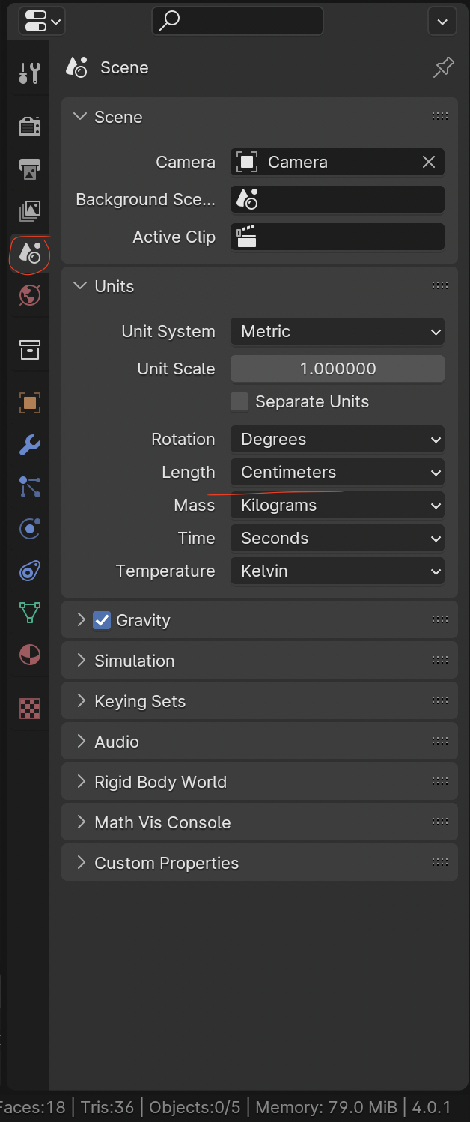
Task: Expand the Rigid Body World panel
Action: 81,782
